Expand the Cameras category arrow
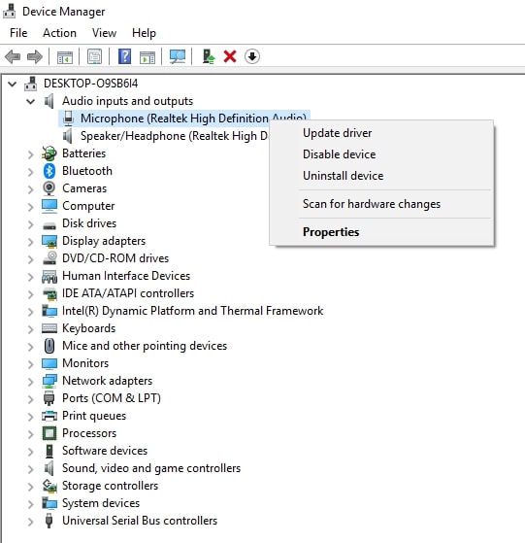The width and height of the screenshot is (525, 543). pyautogui.click(x=31, y=189)
